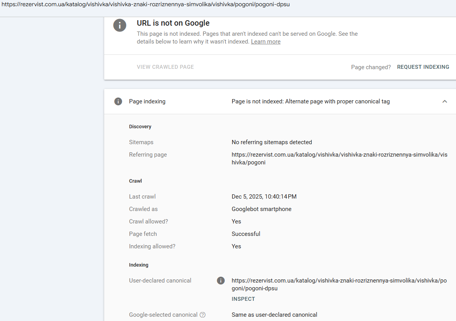Click the "Googlebot smartphone" value
The height and width of the screenshot is (321, 456).
pos(261,209)
